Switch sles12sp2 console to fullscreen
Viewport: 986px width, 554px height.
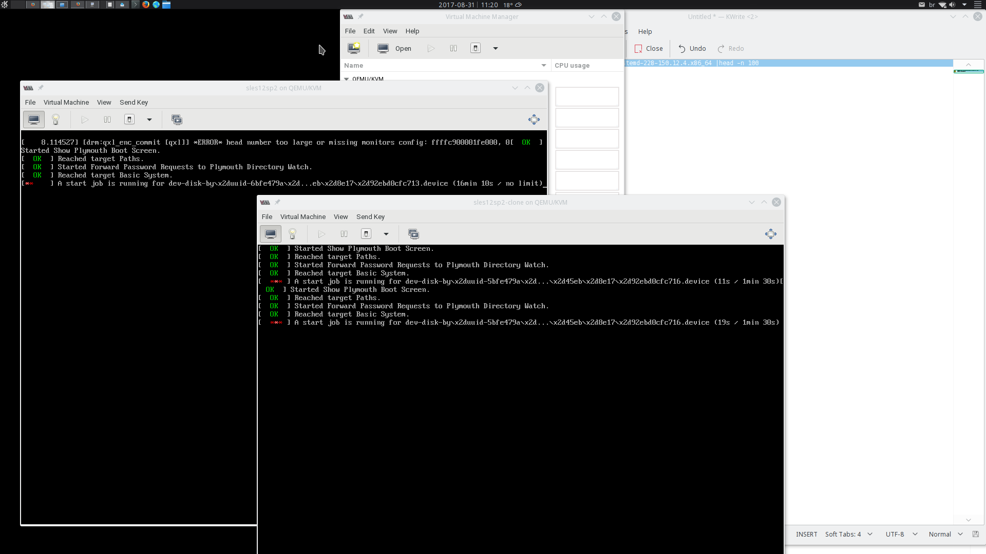pos(534,120)
